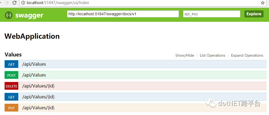Focus the browser address bar URL
The height and width of the screenshot is (115, 269).
pos(58,3)
